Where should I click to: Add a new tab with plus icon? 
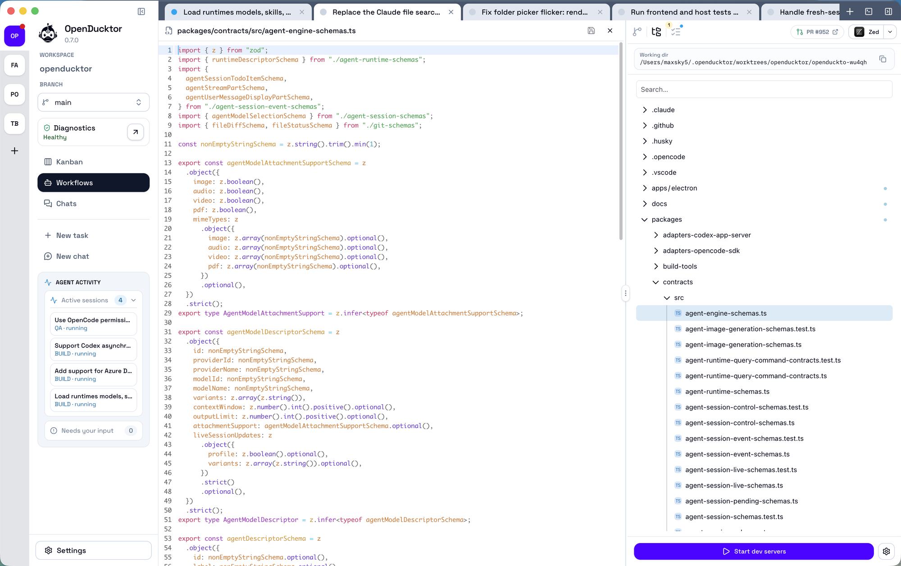click(x=850, y=12)
